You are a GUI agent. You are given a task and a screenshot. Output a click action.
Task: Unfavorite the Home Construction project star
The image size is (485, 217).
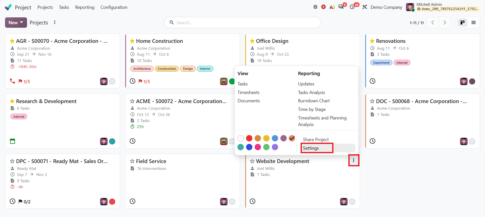click(x=132, y=41)
